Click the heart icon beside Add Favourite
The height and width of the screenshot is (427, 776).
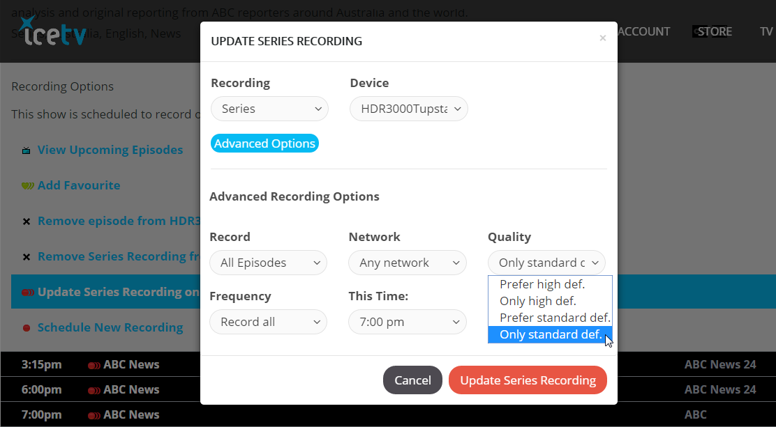tap(28, 186)
